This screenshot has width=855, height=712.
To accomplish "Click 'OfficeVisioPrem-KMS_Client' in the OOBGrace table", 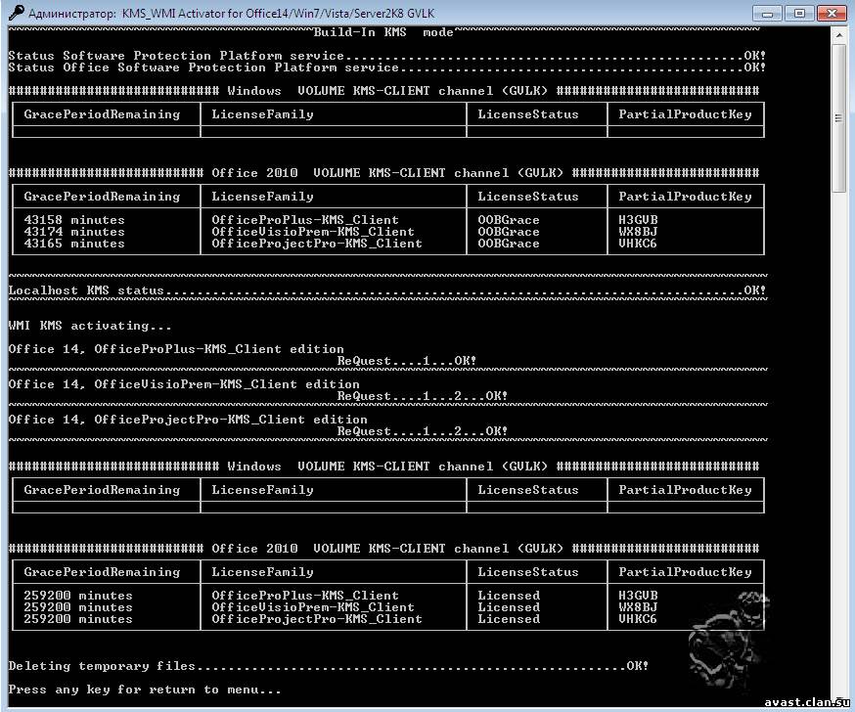I will click(x=313, y=232).
